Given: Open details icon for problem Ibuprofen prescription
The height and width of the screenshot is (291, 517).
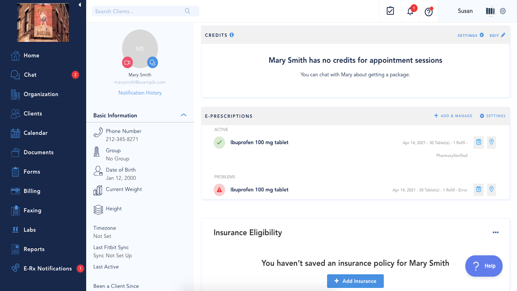Looking at the screenshot, I should [x=478, y=190].
